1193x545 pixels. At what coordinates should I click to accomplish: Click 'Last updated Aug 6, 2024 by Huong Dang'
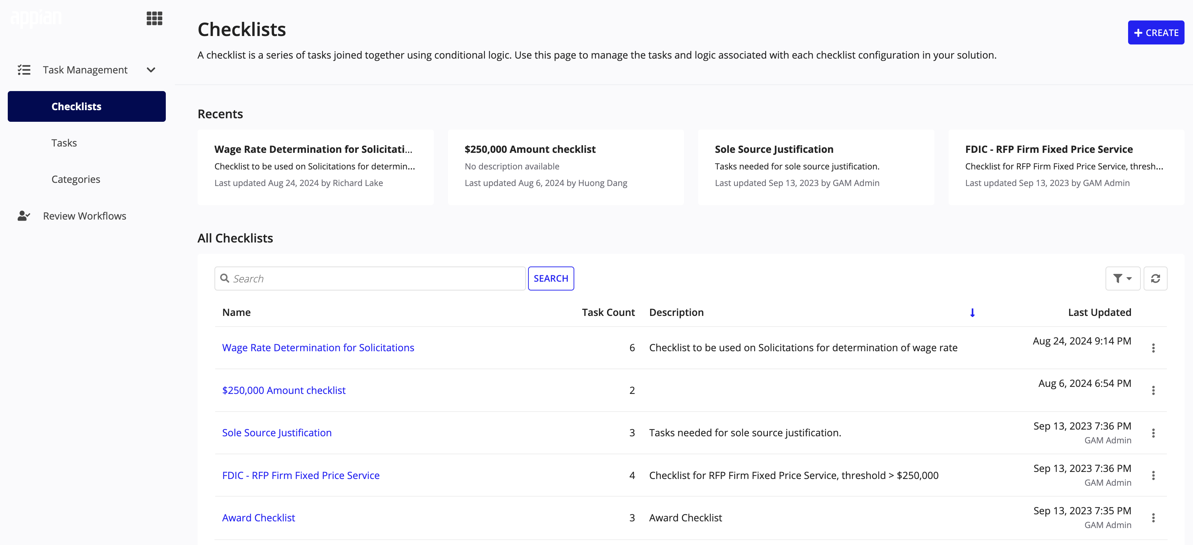[546, 183]
